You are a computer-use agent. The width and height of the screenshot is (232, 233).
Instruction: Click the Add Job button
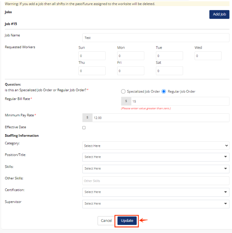219,14
